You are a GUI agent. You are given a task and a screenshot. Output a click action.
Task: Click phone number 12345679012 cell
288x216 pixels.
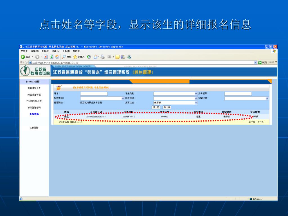point(129,117)
